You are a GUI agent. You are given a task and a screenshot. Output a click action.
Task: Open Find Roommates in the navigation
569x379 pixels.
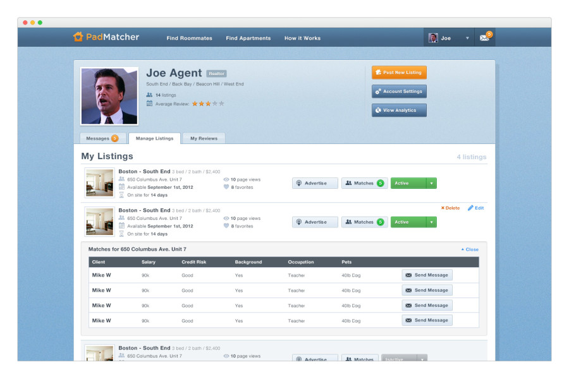[x=190, y=38]
